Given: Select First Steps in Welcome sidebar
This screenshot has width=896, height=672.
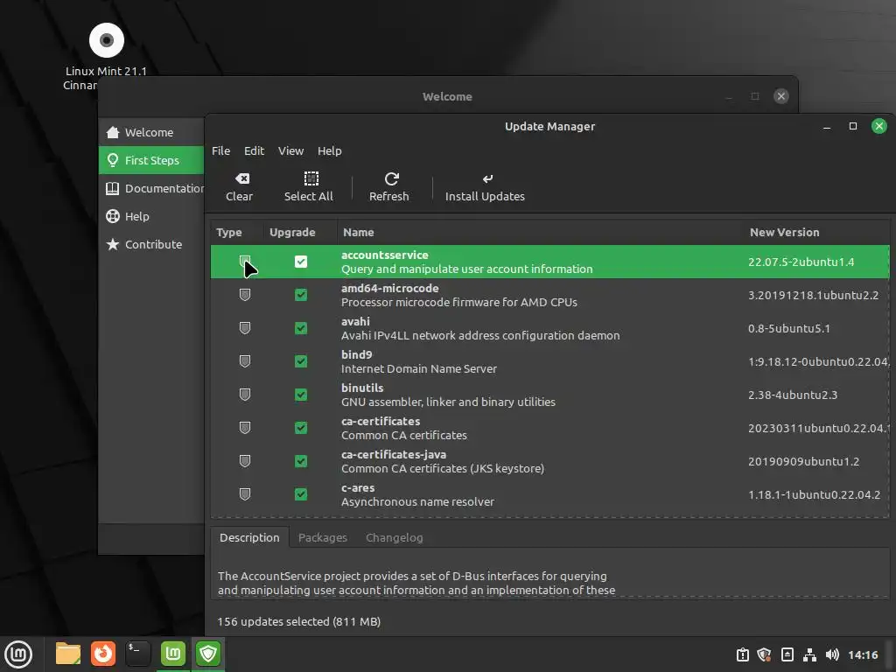Looking at the screenshot, I should [150, 160].
